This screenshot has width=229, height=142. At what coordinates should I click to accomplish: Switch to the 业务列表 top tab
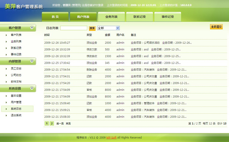click(x=111, y=17)
